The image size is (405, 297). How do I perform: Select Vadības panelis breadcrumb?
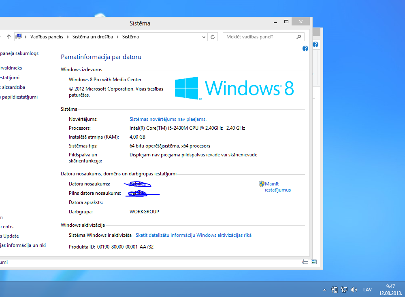pyautogui.click(x=47, y=37)
